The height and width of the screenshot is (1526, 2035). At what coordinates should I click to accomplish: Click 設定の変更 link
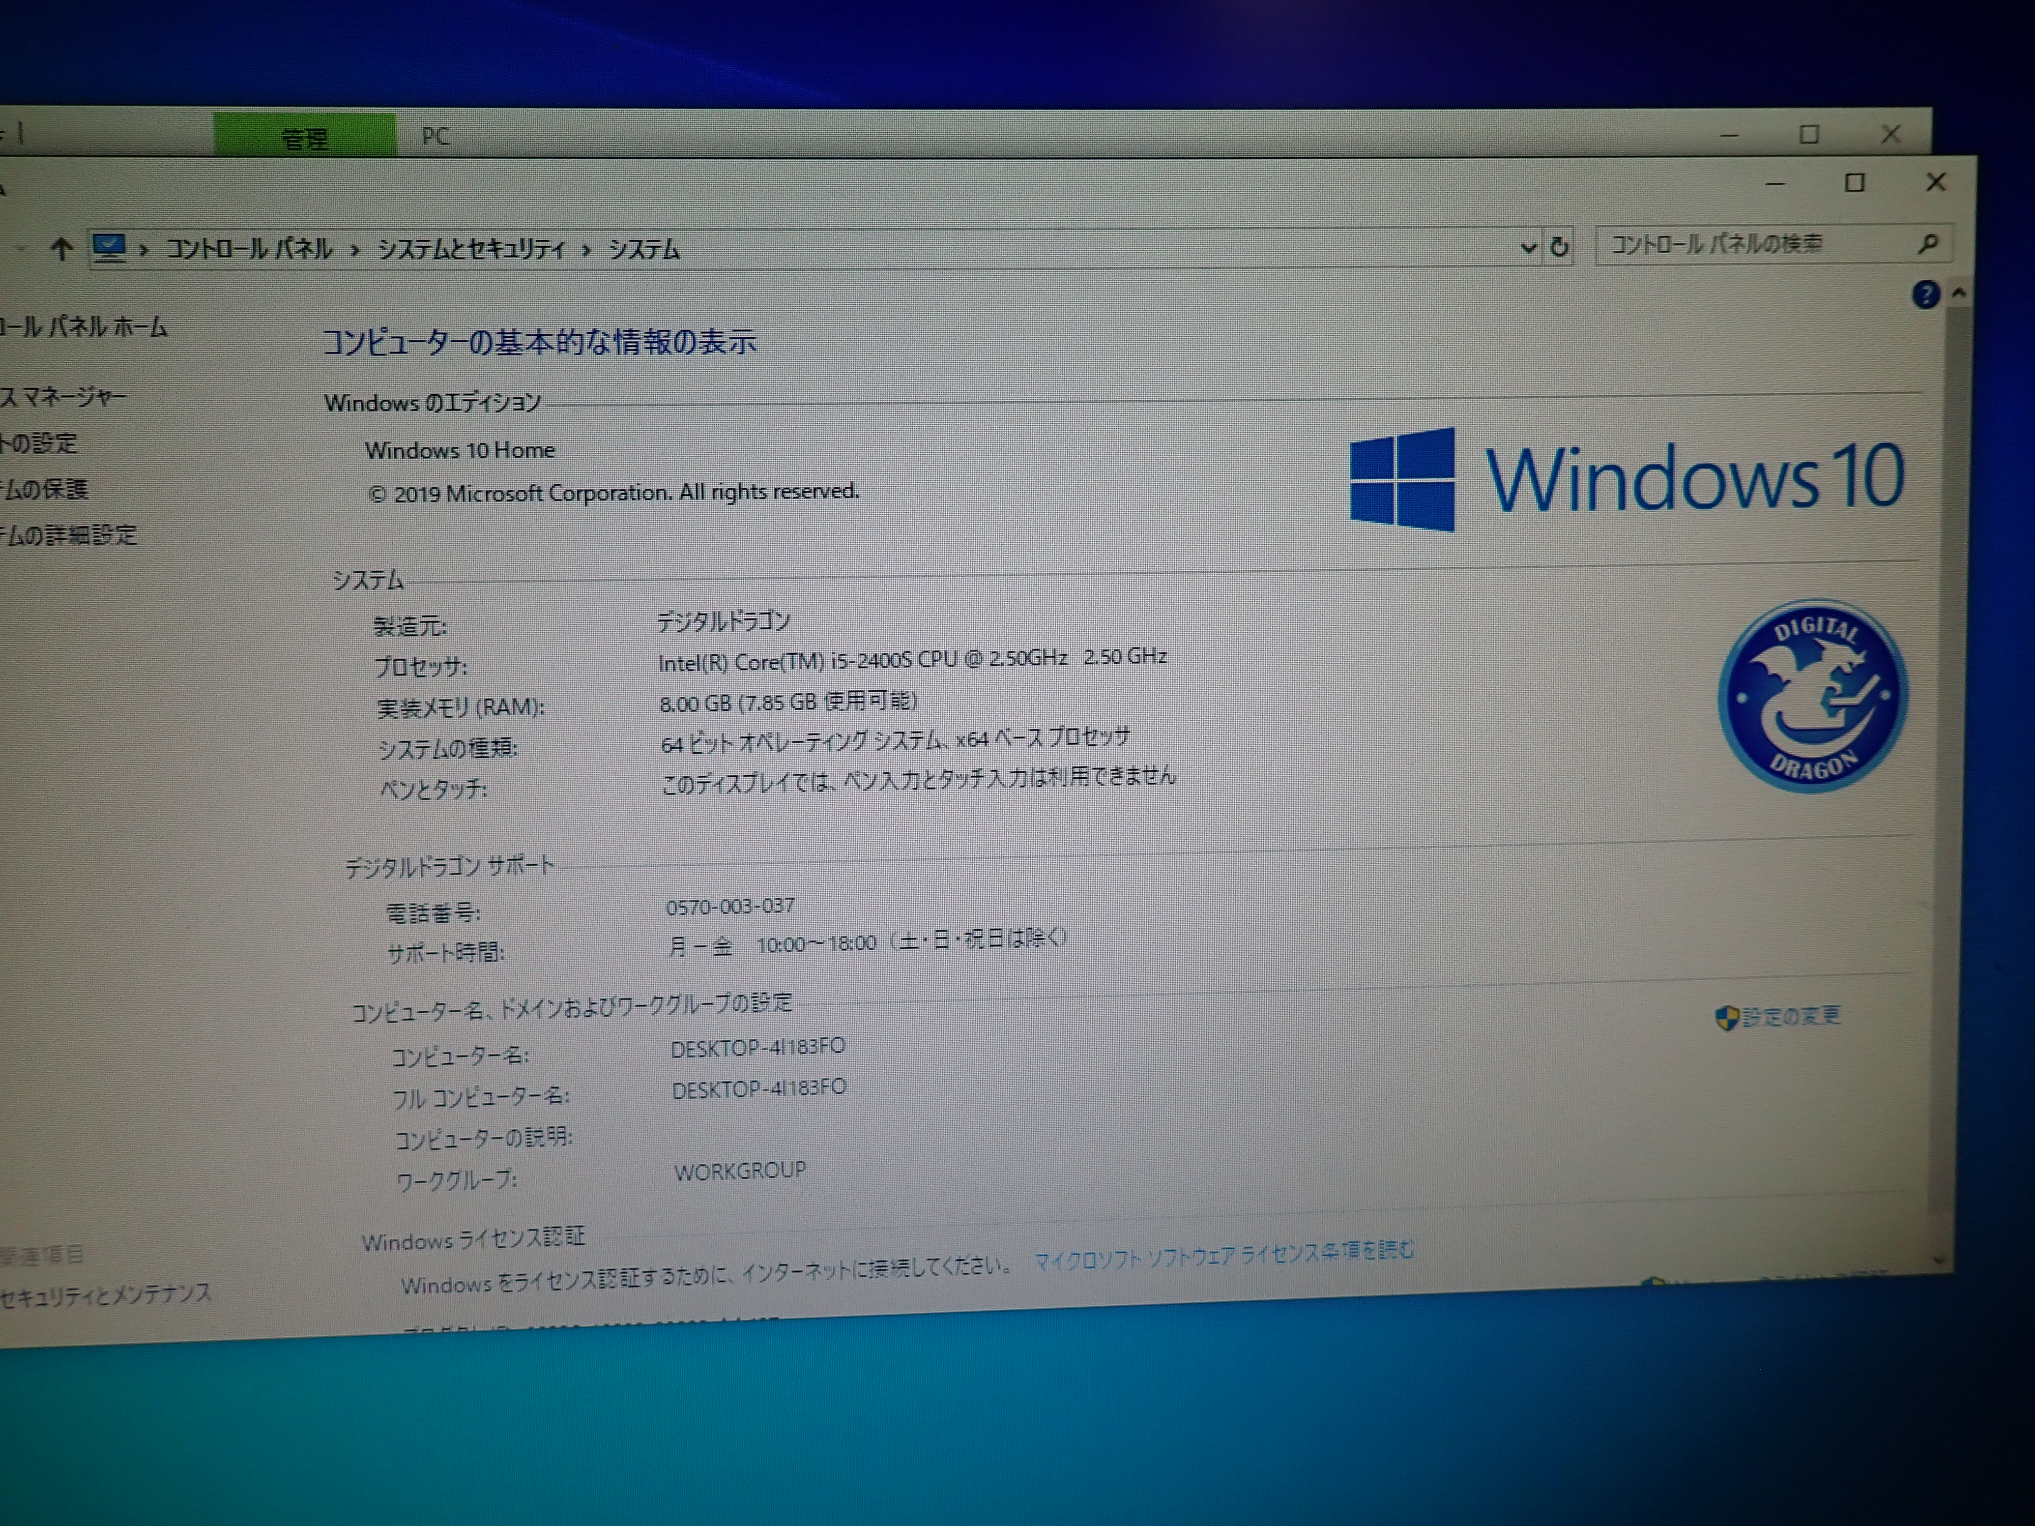(1791, 1015)
